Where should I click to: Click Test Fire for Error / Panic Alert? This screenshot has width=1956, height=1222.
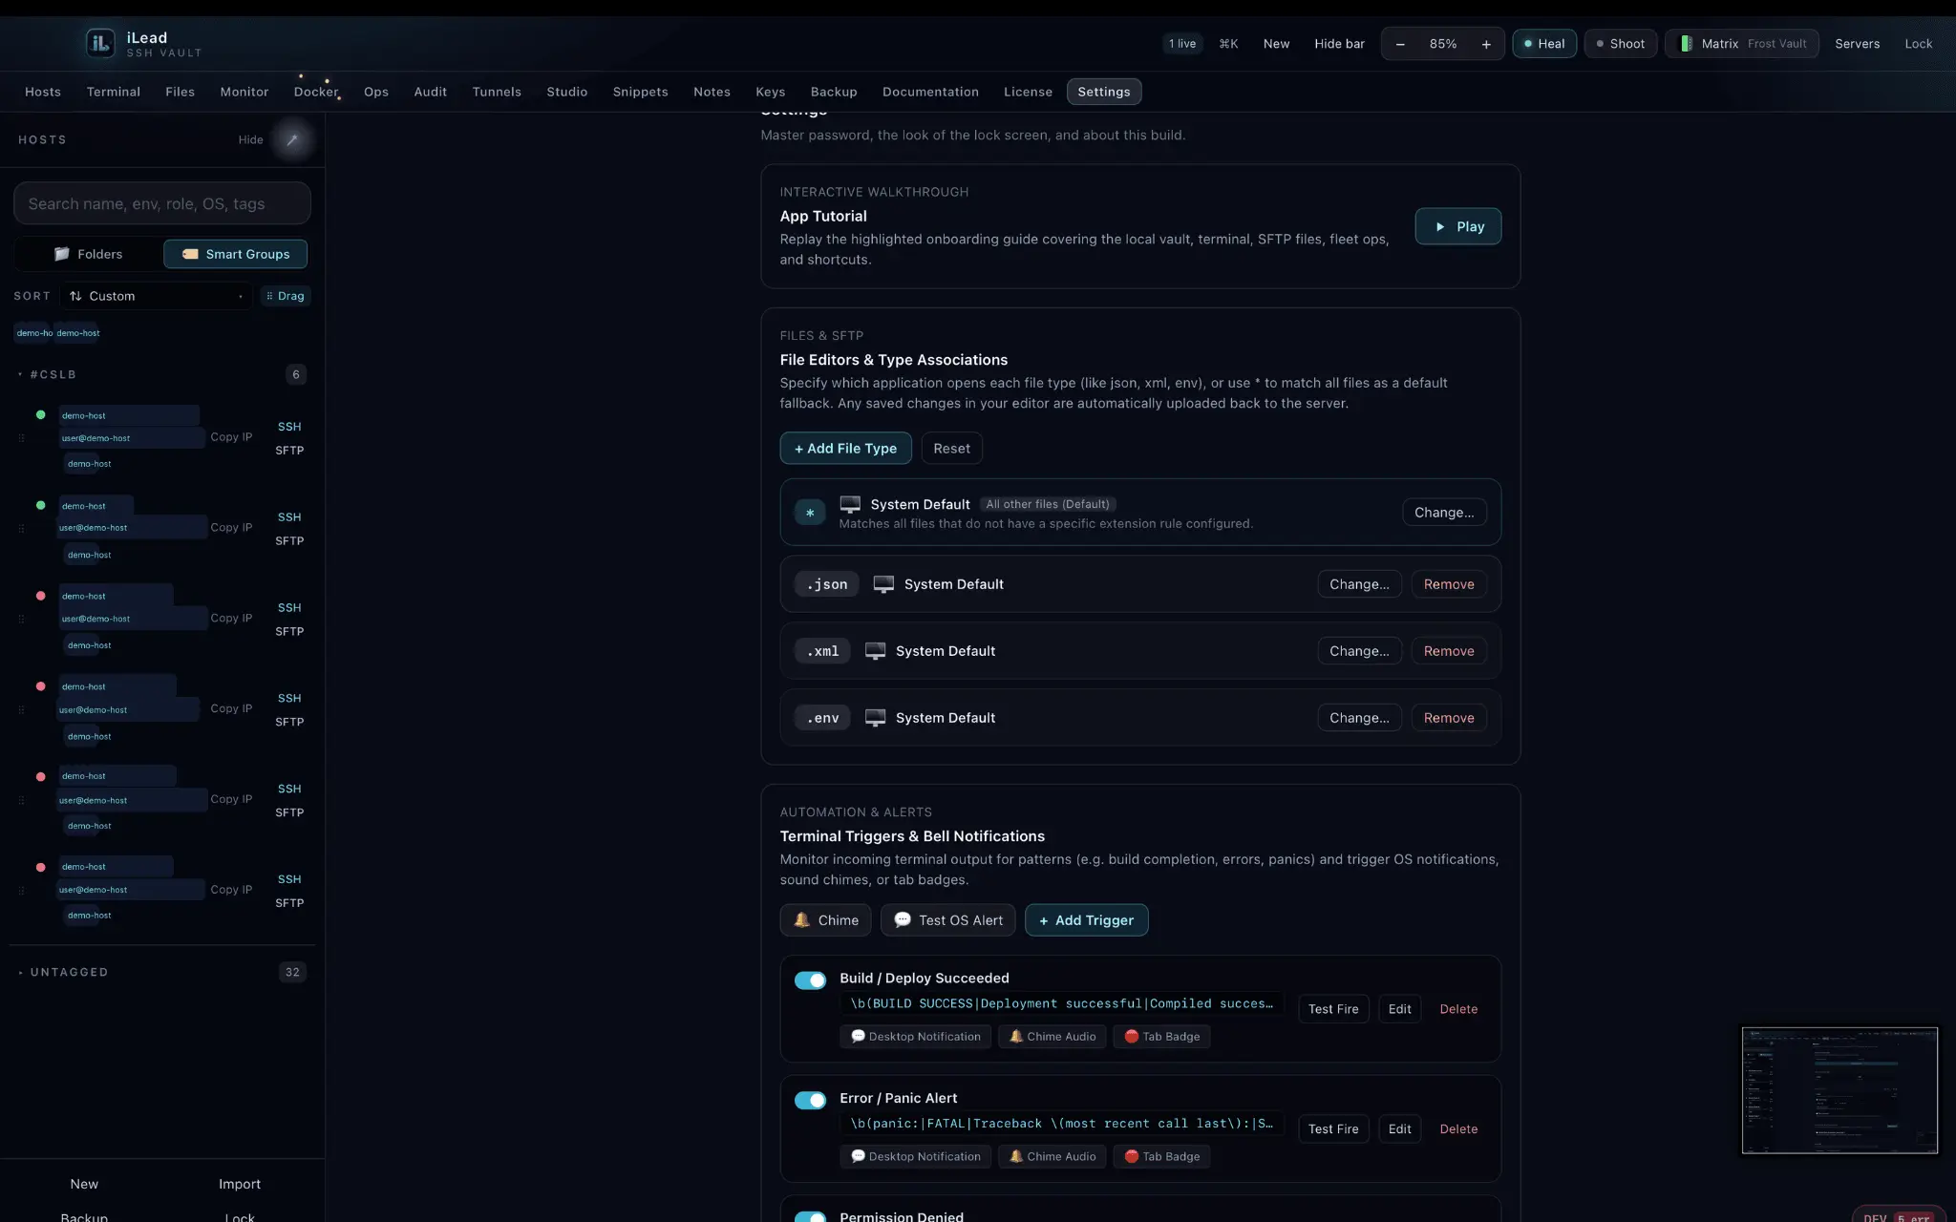click(1333, 1129)
